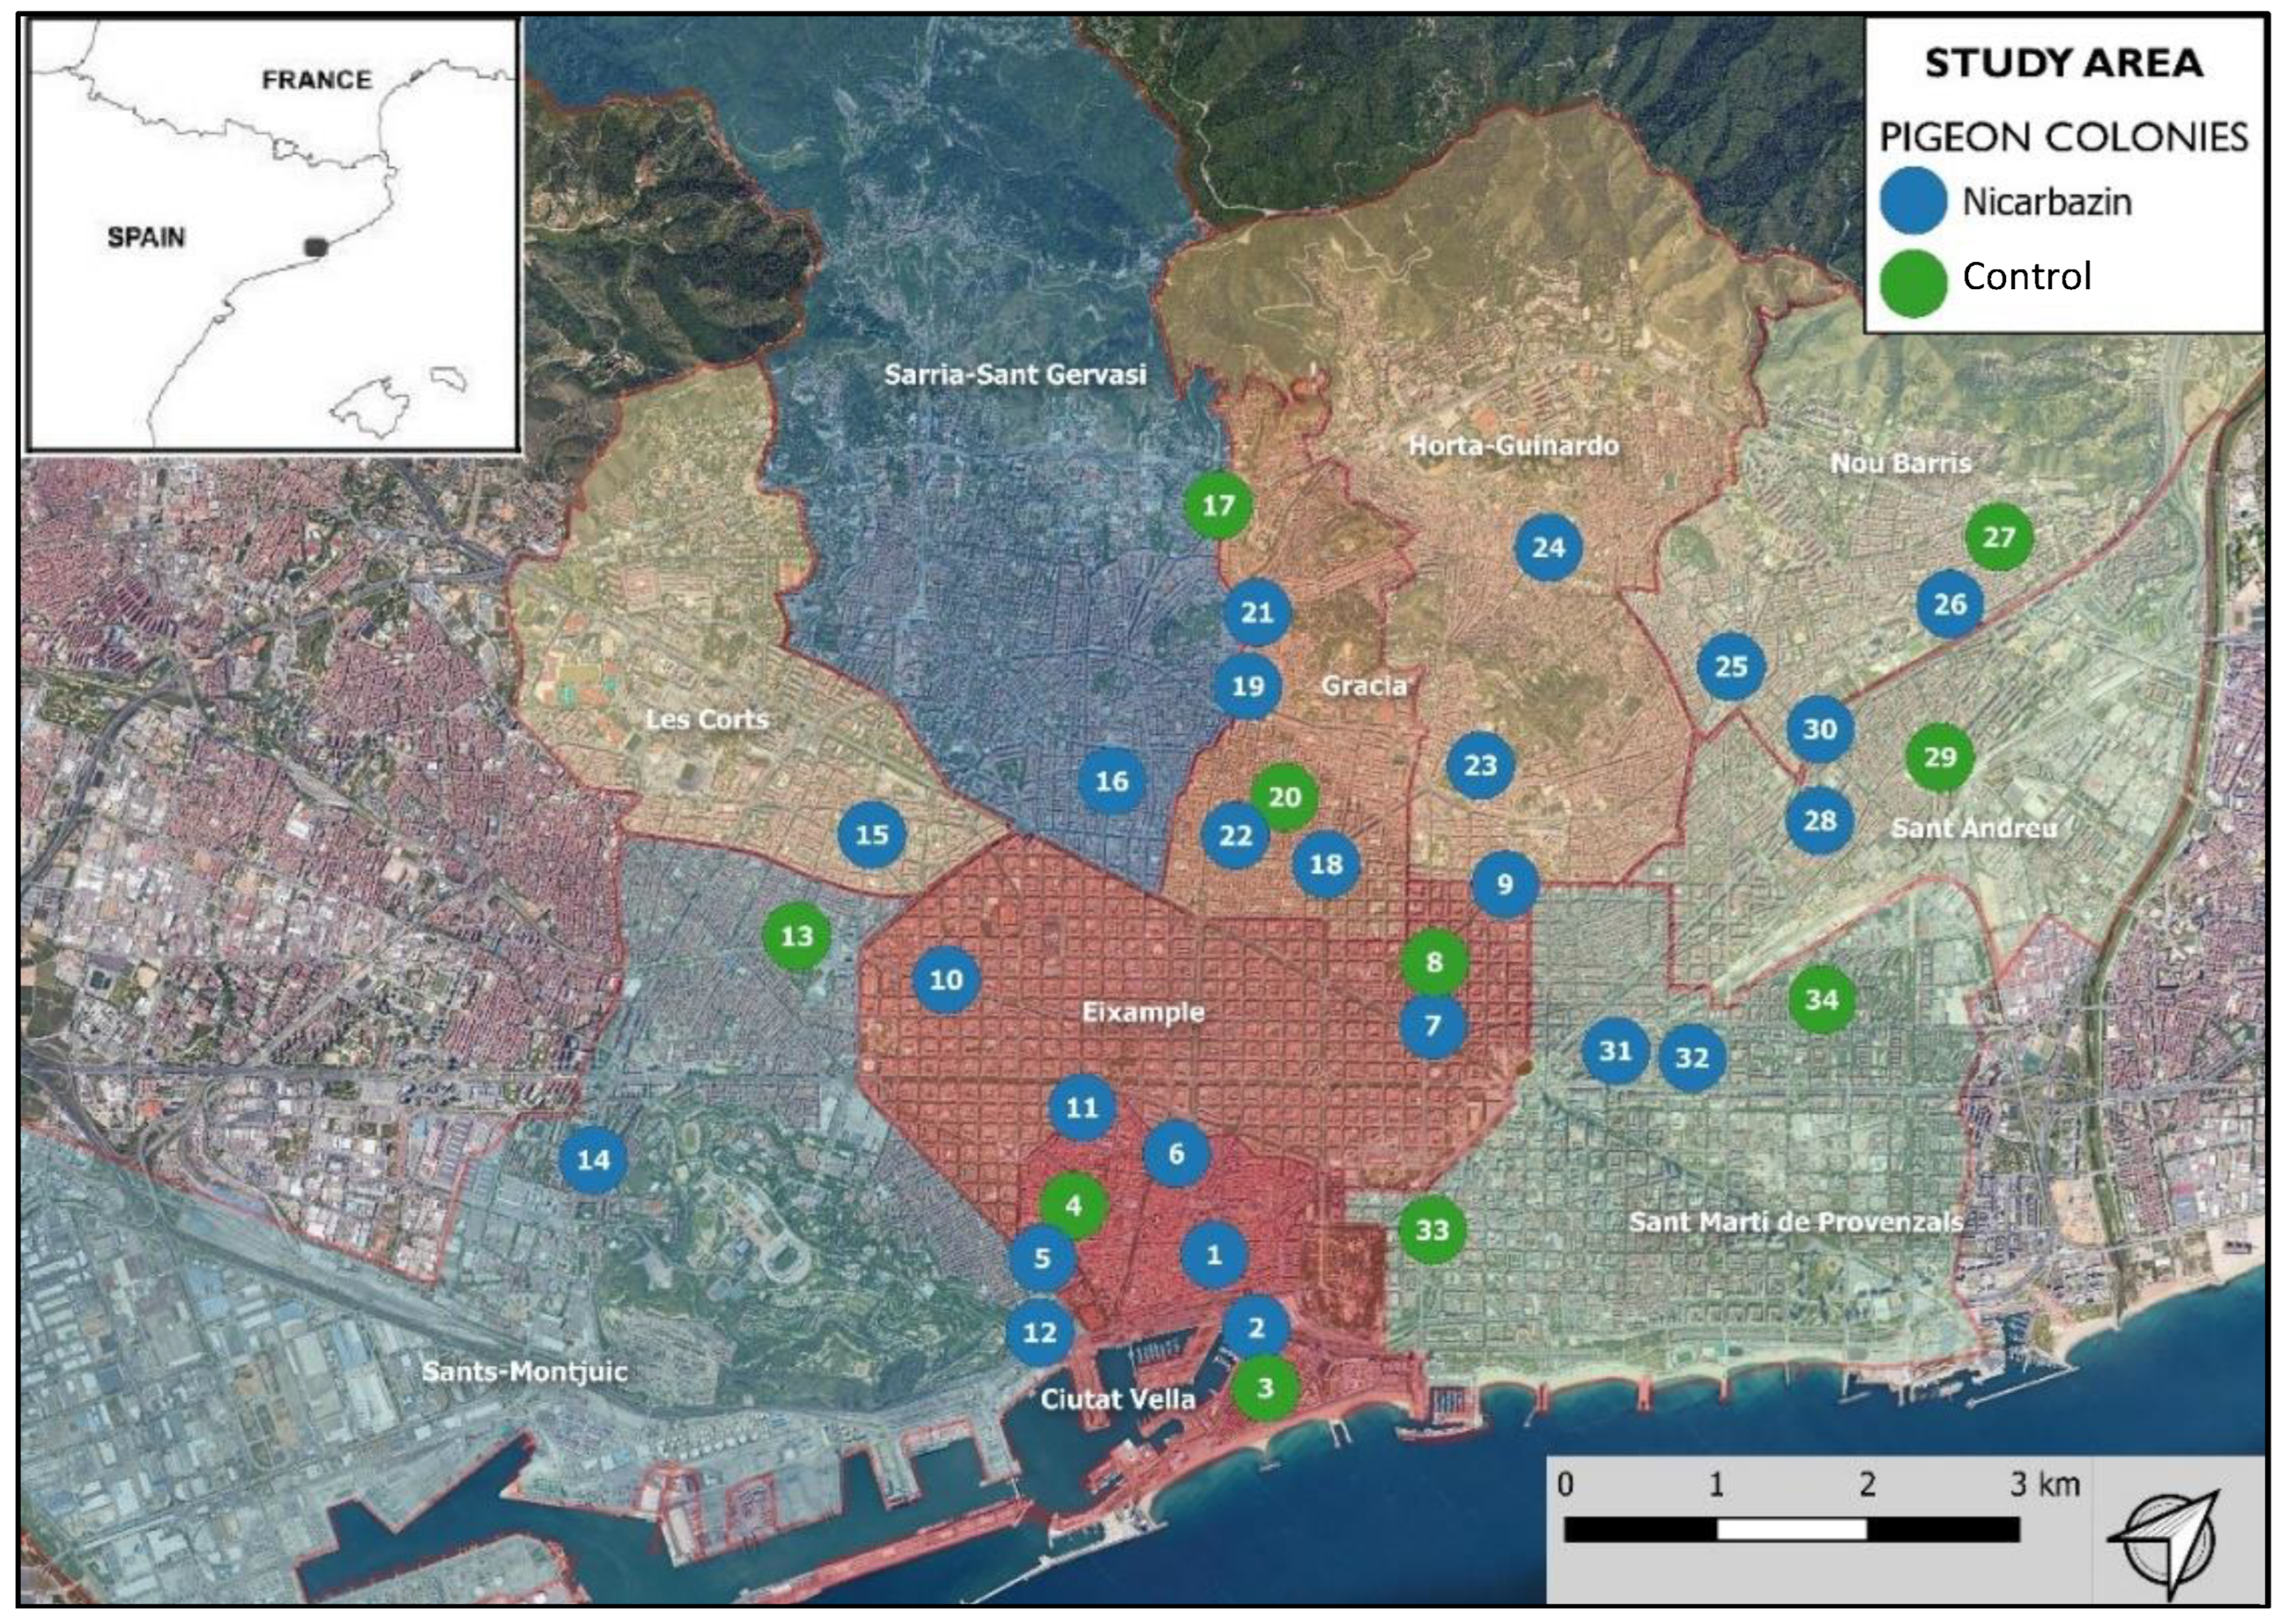Screen dimensions: 2287x1624
Task: Click pigeon colony marker number 14
Action: [x=593, y=1160]
